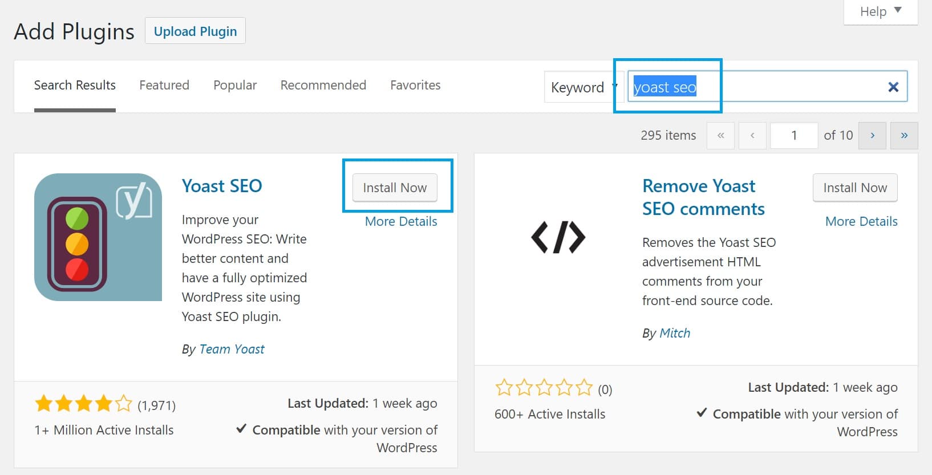This screenshot has height=475, width=932.
Task: Click the empty star rating of Remove Yoast comments
Action: 544,388
